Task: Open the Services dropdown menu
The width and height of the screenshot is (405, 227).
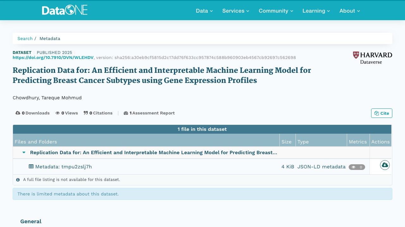Action: coord(236,11)
